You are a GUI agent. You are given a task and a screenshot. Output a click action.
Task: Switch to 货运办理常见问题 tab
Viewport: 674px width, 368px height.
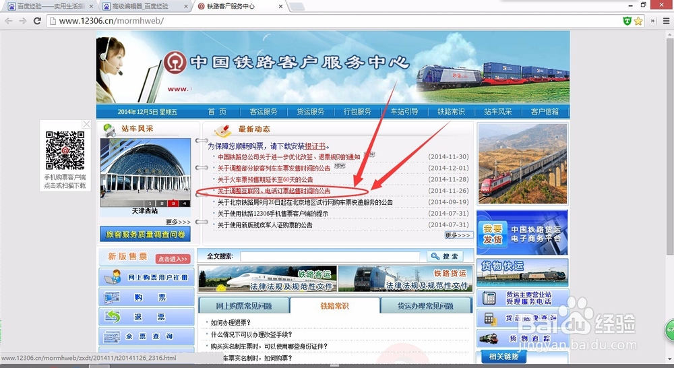coord(426,306)
